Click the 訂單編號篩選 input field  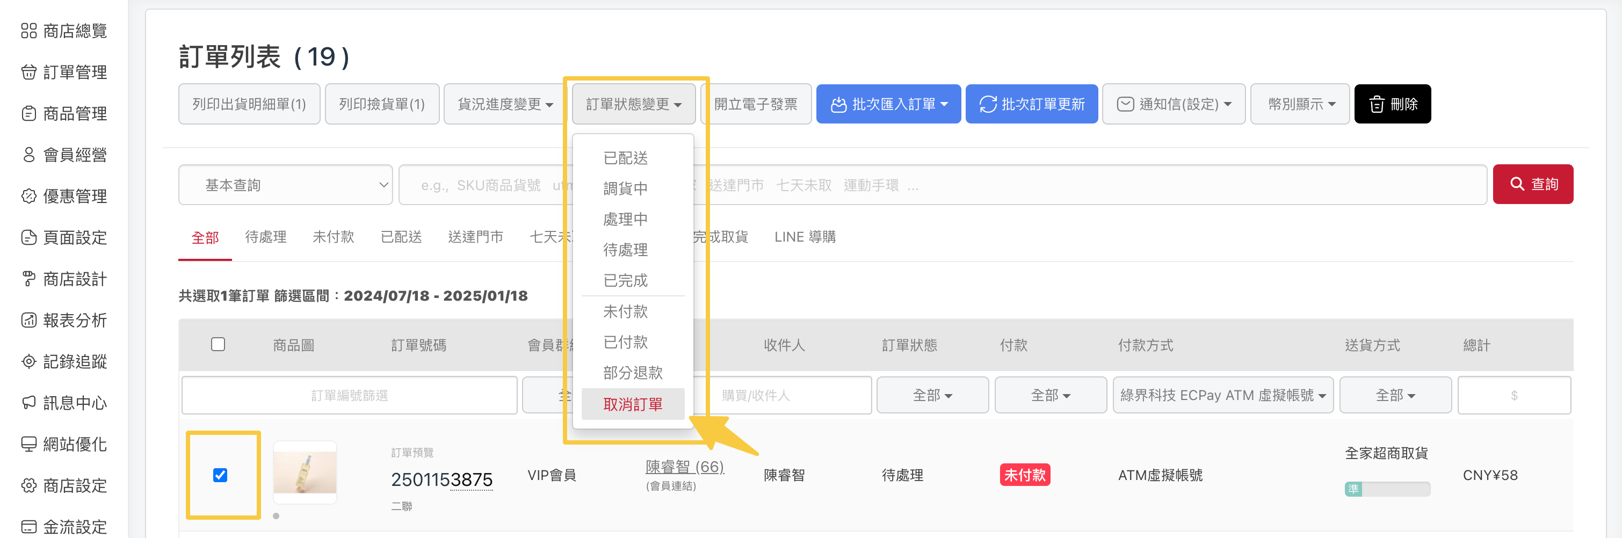[350, 395]
